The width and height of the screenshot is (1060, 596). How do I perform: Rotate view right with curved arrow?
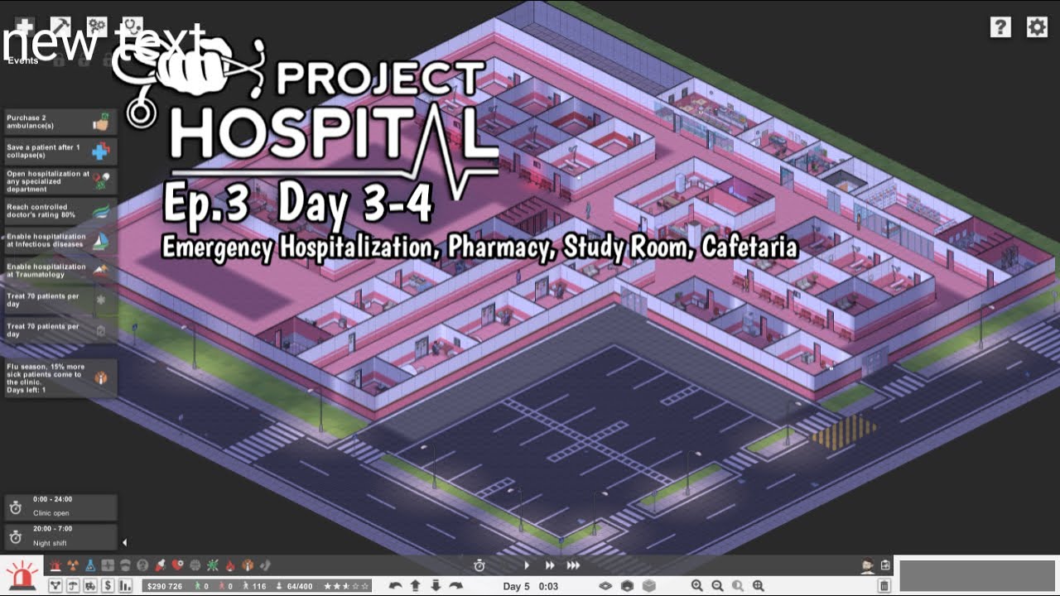click(x=455, y=586)
